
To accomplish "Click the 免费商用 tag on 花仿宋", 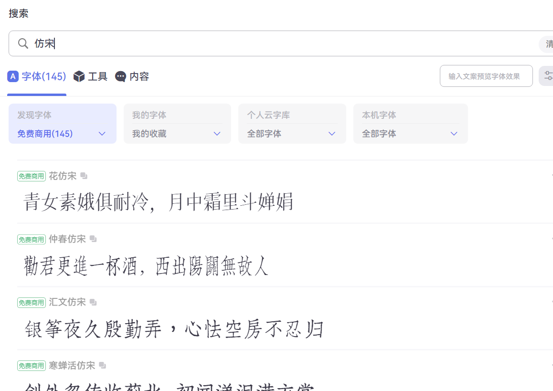I will (x=32, y=176).
